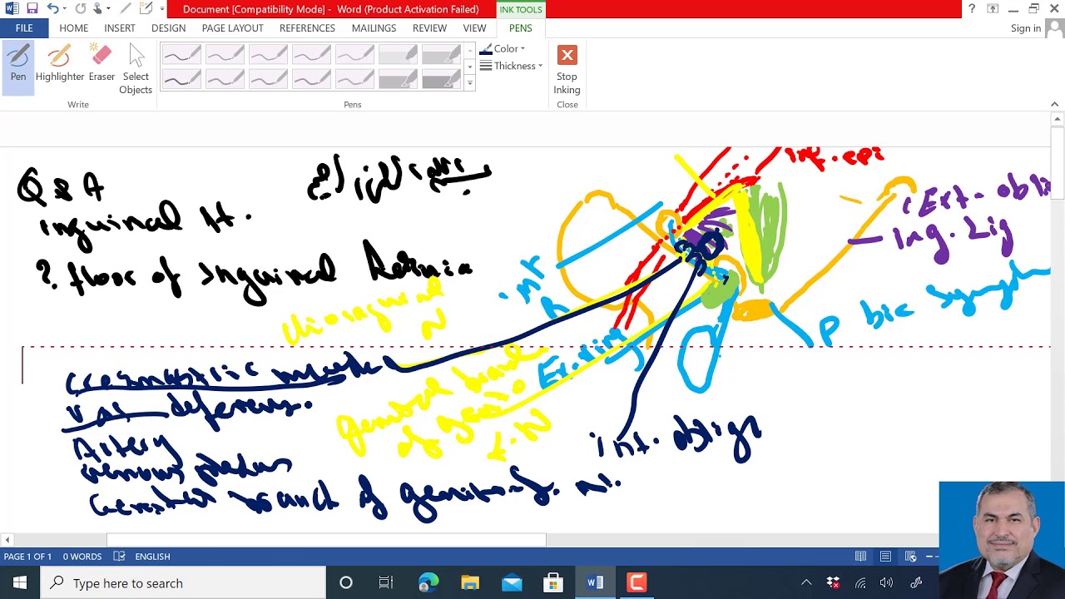Open Customize Quick Access Toolbar dropdown
This screenshot has width=1065, height=599.
(x=162, y=9)
